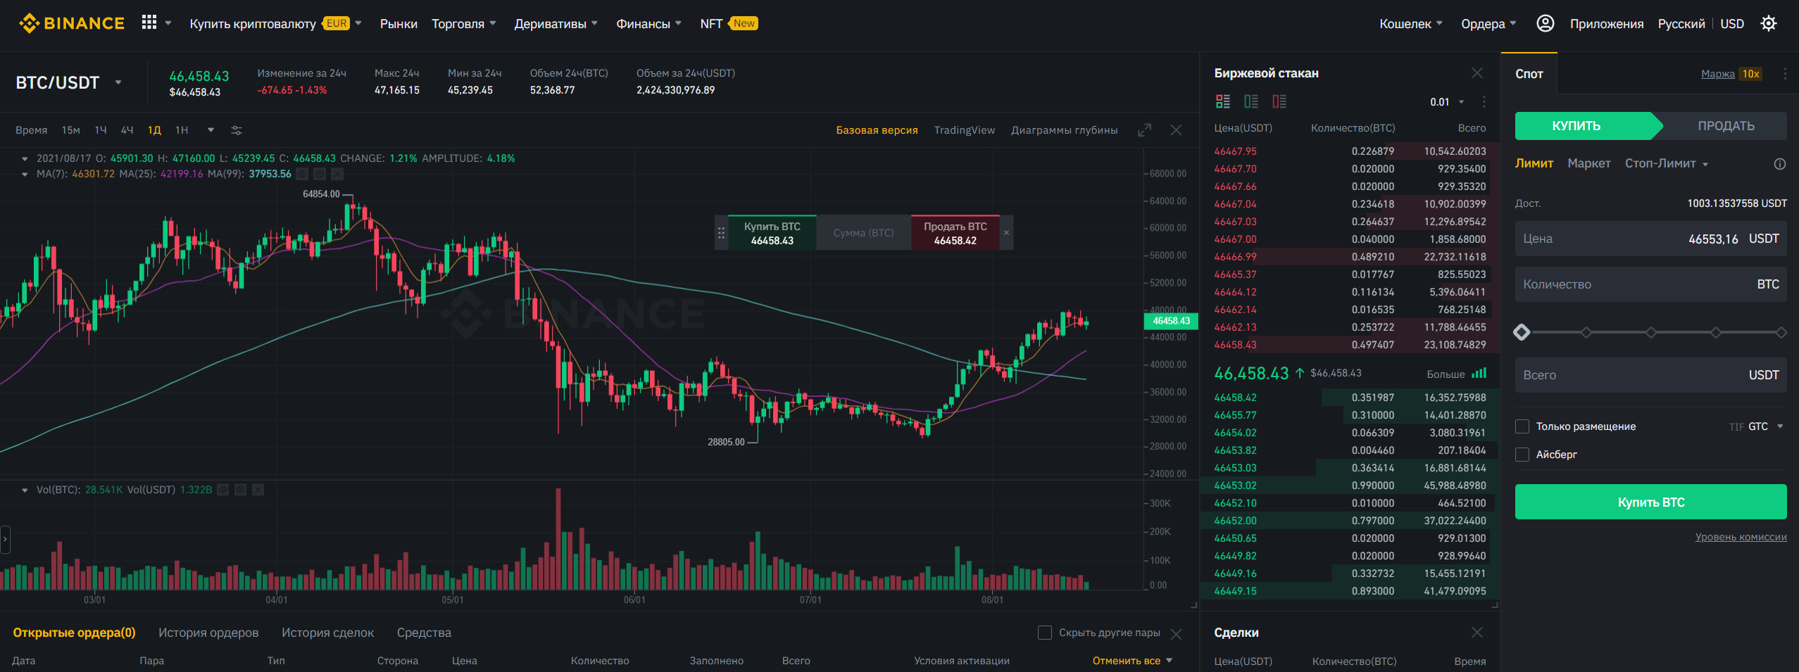Open the settings sun icon in header

click(1768, 23)
